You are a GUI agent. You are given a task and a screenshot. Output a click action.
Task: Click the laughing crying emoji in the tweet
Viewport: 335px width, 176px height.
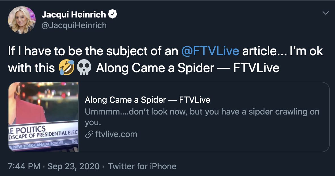tap(65, 68)
